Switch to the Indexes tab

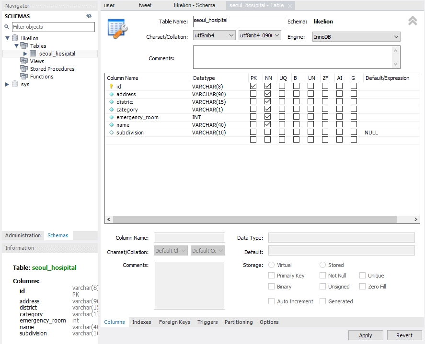(x=141, y=322)
